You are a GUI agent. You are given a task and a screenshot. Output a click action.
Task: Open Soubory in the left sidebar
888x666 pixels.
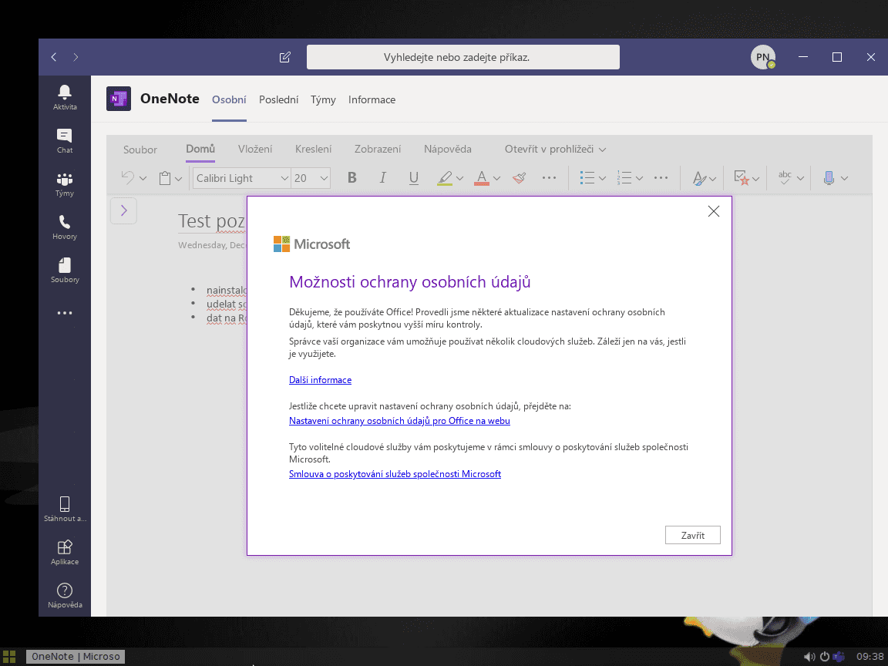point(65,270)
